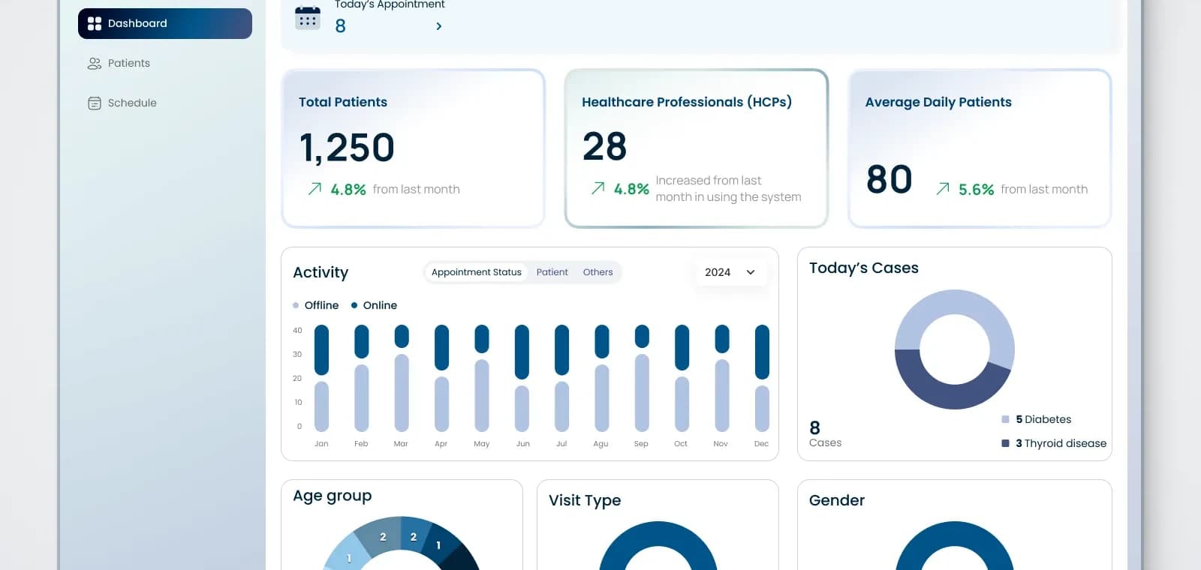Click the 'Apr' month axis label
Viewport: 1201px width, 570px height.
pyautogui.click(x=441, y=444)
